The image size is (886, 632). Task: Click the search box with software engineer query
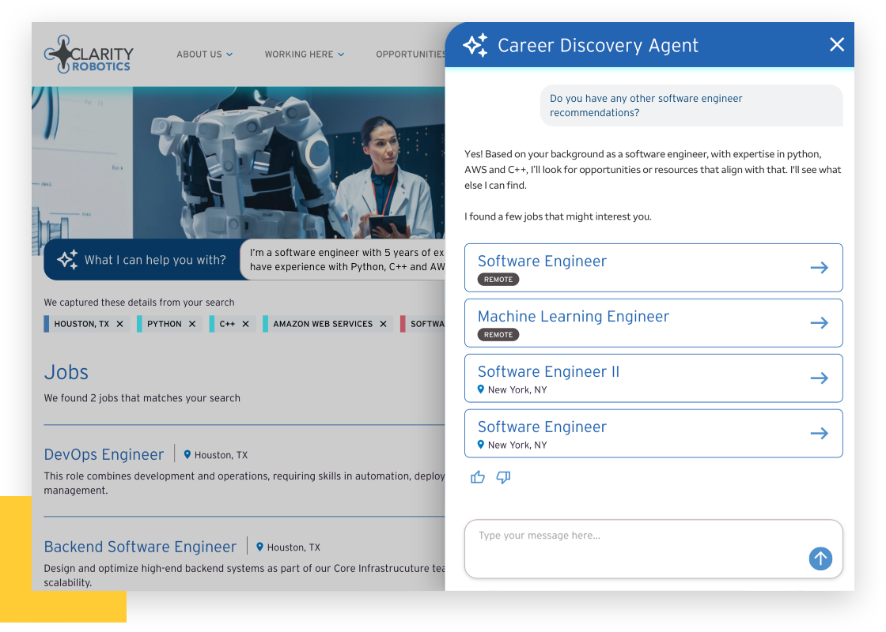click(343, 260)
